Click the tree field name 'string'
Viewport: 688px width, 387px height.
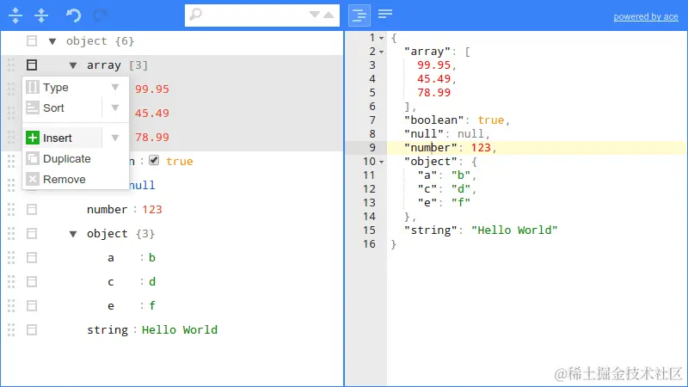coord(107,330)
